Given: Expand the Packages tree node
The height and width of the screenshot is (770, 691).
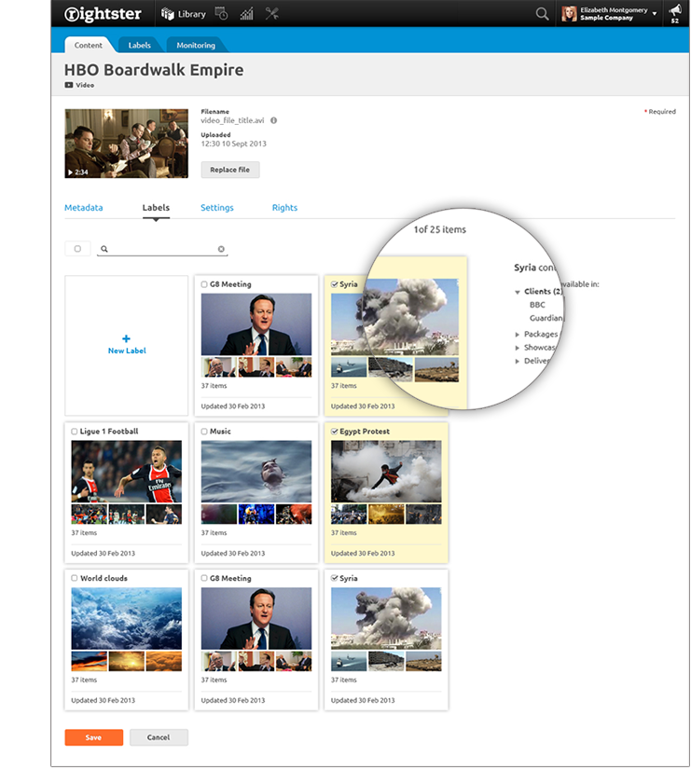Looking at the screenshot, I should pyautogui.click(x=518, y=335).
